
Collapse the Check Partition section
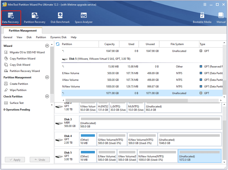47,96
